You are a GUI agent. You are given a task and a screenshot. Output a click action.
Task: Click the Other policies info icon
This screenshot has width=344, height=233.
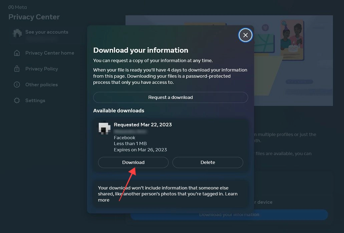click(x=17, y=85)
